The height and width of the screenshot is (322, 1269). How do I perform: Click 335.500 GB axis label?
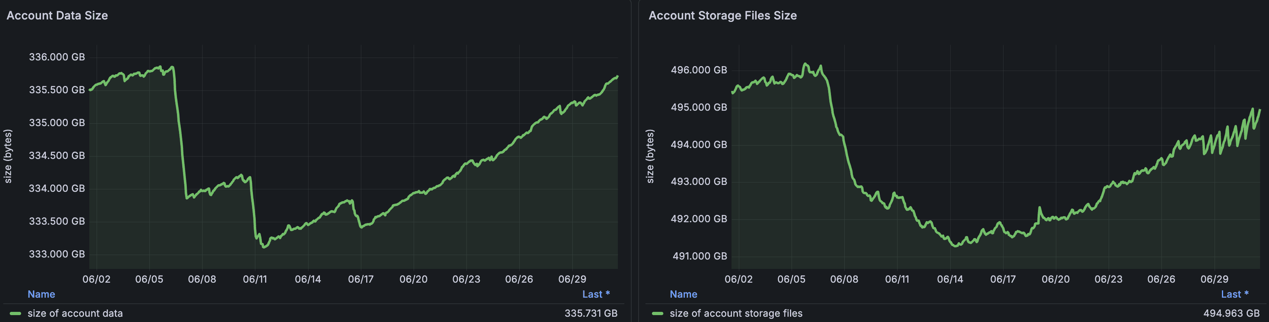[x=57, y=90]
